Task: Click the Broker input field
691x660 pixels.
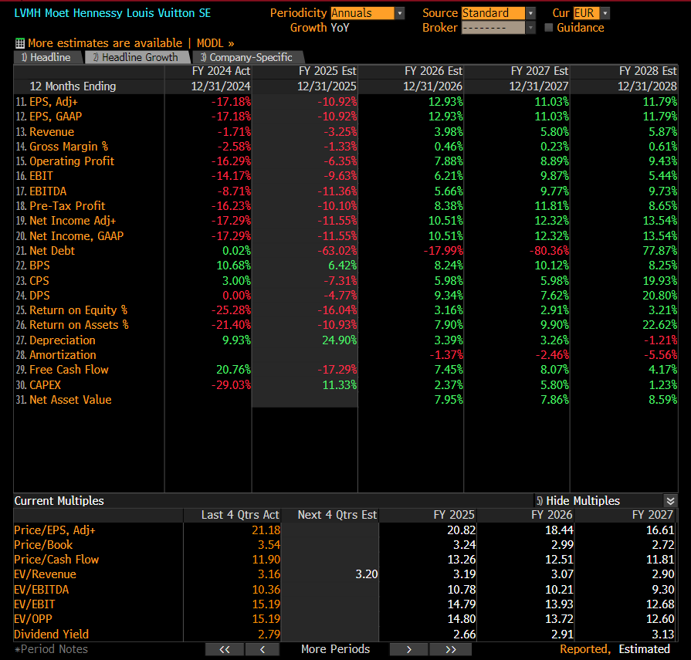Action: [493, 28]
